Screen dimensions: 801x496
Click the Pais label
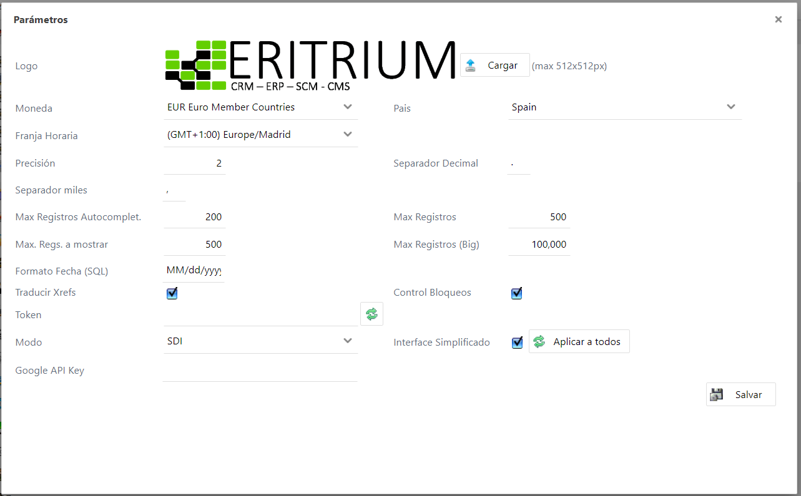click(x=402, y=109)
